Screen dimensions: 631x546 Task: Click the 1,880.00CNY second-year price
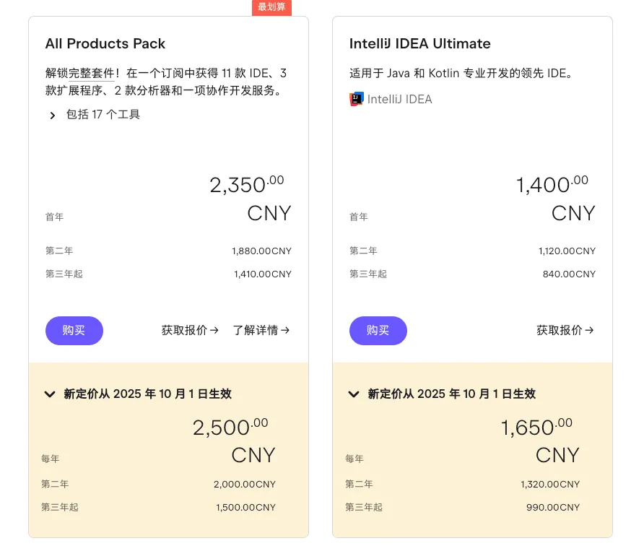tap(261, 251)
